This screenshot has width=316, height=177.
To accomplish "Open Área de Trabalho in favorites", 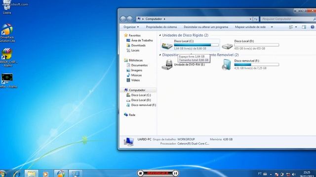I will click(139, 40).
